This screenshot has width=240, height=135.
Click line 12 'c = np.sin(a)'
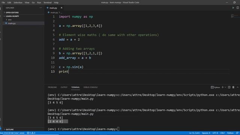tap(71, 67)
